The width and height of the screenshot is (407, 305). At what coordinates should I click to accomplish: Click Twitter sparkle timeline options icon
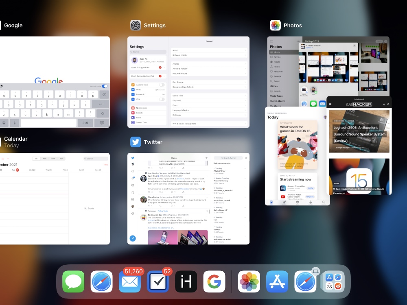pyautogui.click(x=206, y=158)
